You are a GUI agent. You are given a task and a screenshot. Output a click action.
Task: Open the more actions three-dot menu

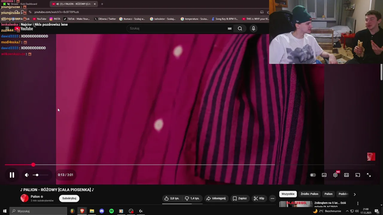[x=272, y=198]
